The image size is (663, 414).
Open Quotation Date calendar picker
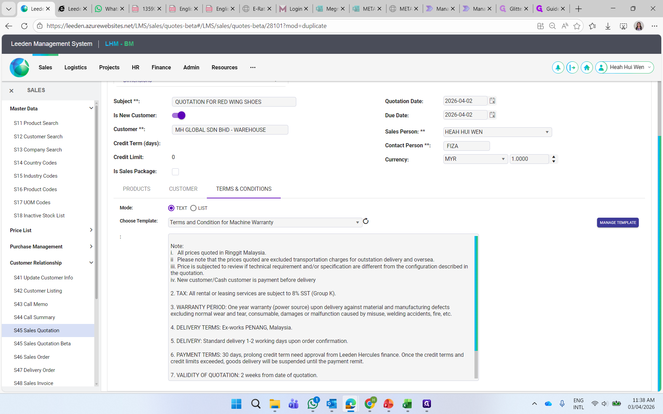[x=492, y=101]
